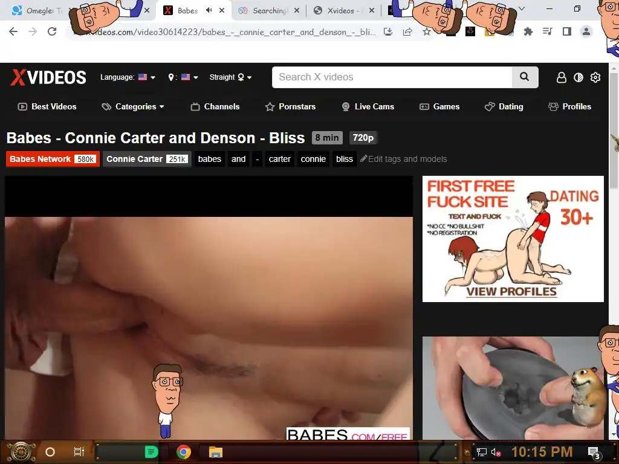619x464 pixels.
Task: Toggle the site contrast theme icon
Action: [578, 77]
